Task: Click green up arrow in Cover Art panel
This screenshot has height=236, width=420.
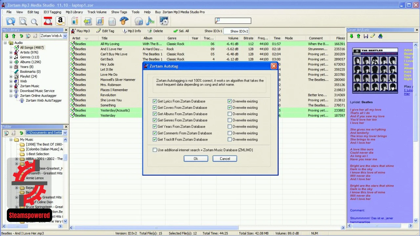Action: 359,36
